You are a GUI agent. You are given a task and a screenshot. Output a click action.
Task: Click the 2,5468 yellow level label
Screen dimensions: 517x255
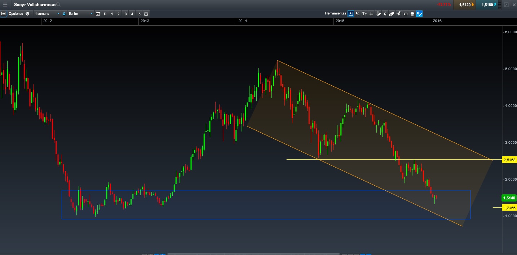509,159
